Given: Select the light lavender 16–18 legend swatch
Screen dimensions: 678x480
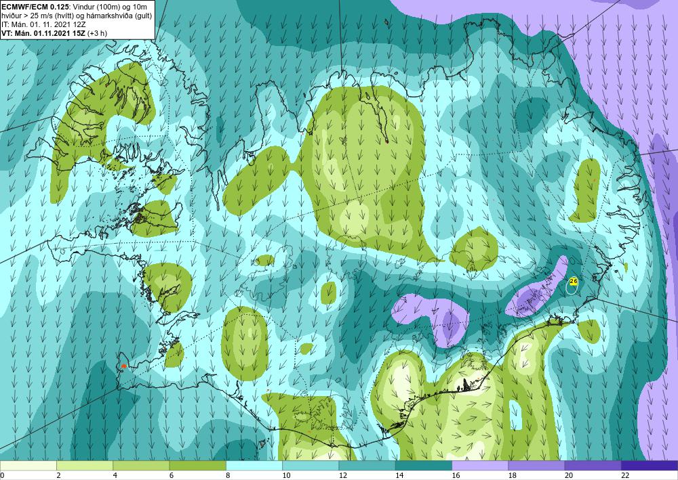Looking at the screenshot, I should [x=480, y=466].
